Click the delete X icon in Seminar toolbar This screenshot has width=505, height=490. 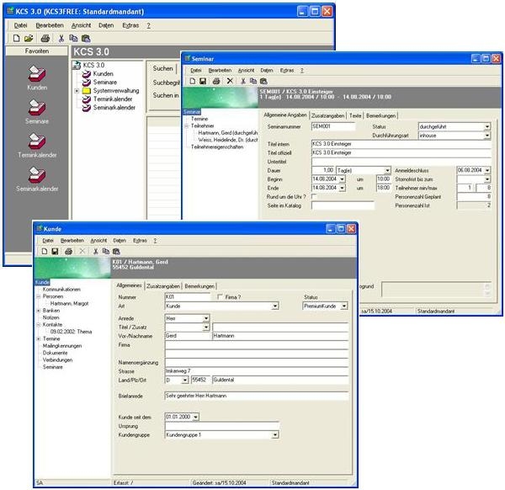coord(230,81)
